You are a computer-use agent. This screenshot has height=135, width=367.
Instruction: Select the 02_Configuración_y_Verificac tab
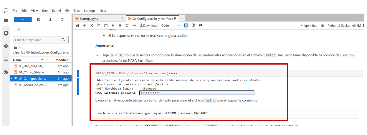pos(152,18)
